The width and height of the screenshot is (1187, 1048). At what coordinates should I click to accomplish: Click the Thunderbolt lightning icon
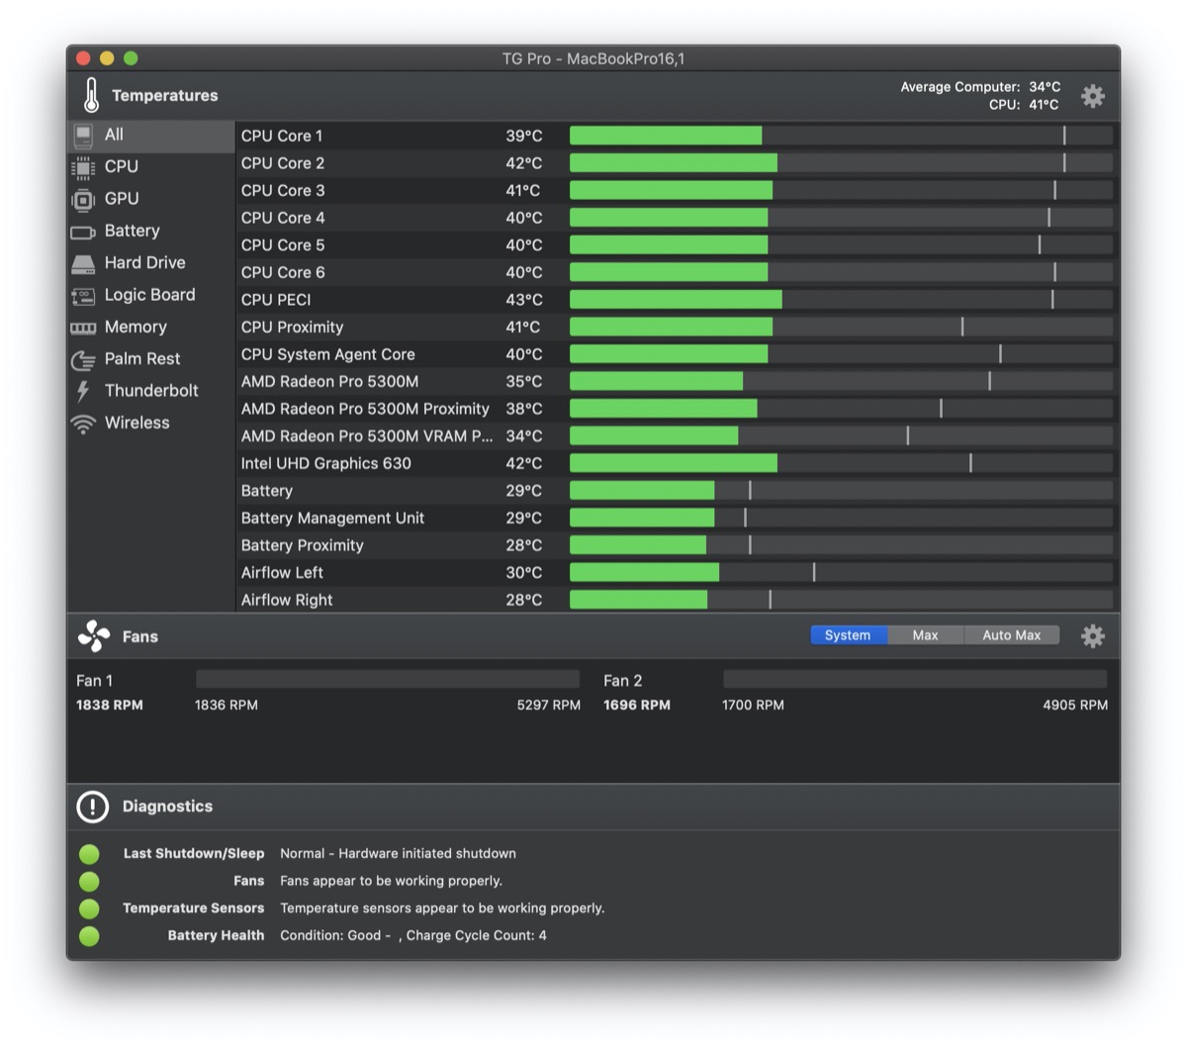83,391
